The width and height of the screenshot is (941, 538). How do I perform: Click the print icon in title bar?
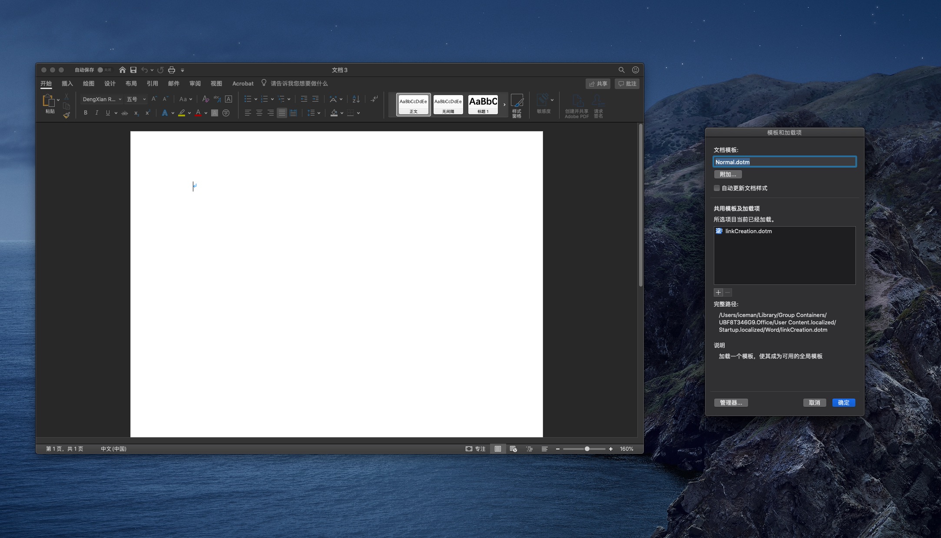point(172,70)
